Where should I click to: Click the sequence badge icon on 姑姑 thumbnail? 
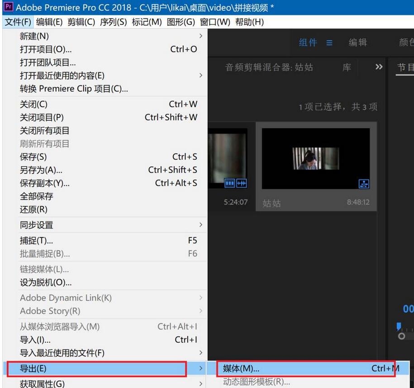[x=363, y=183]
